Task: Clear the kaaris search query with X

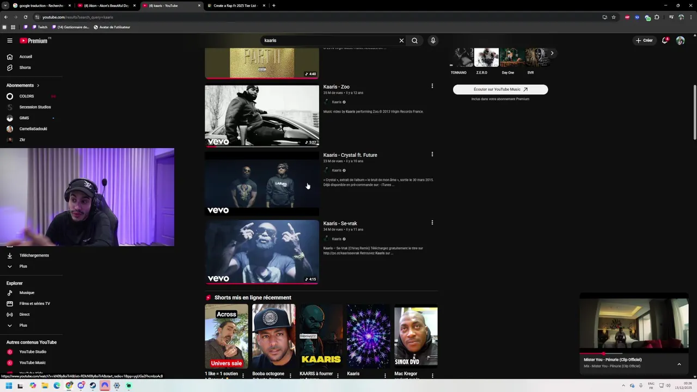Action: coord(401,40)
